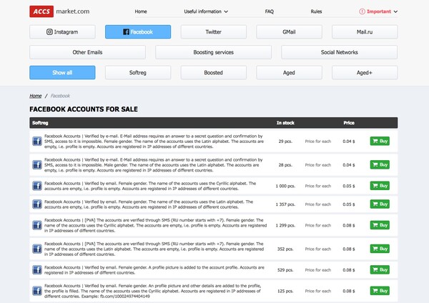Click the 1 000 pcs. stock value
The height and width of the screenshot is (303, 429).
[285, 186]
